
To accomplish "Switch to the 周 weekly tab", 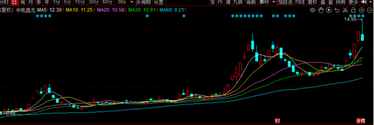I will pyautogui.click(x=22, y=2).
